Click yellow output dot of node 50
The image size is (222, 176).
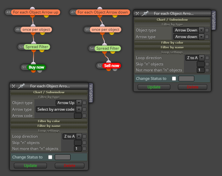(112, 33)
